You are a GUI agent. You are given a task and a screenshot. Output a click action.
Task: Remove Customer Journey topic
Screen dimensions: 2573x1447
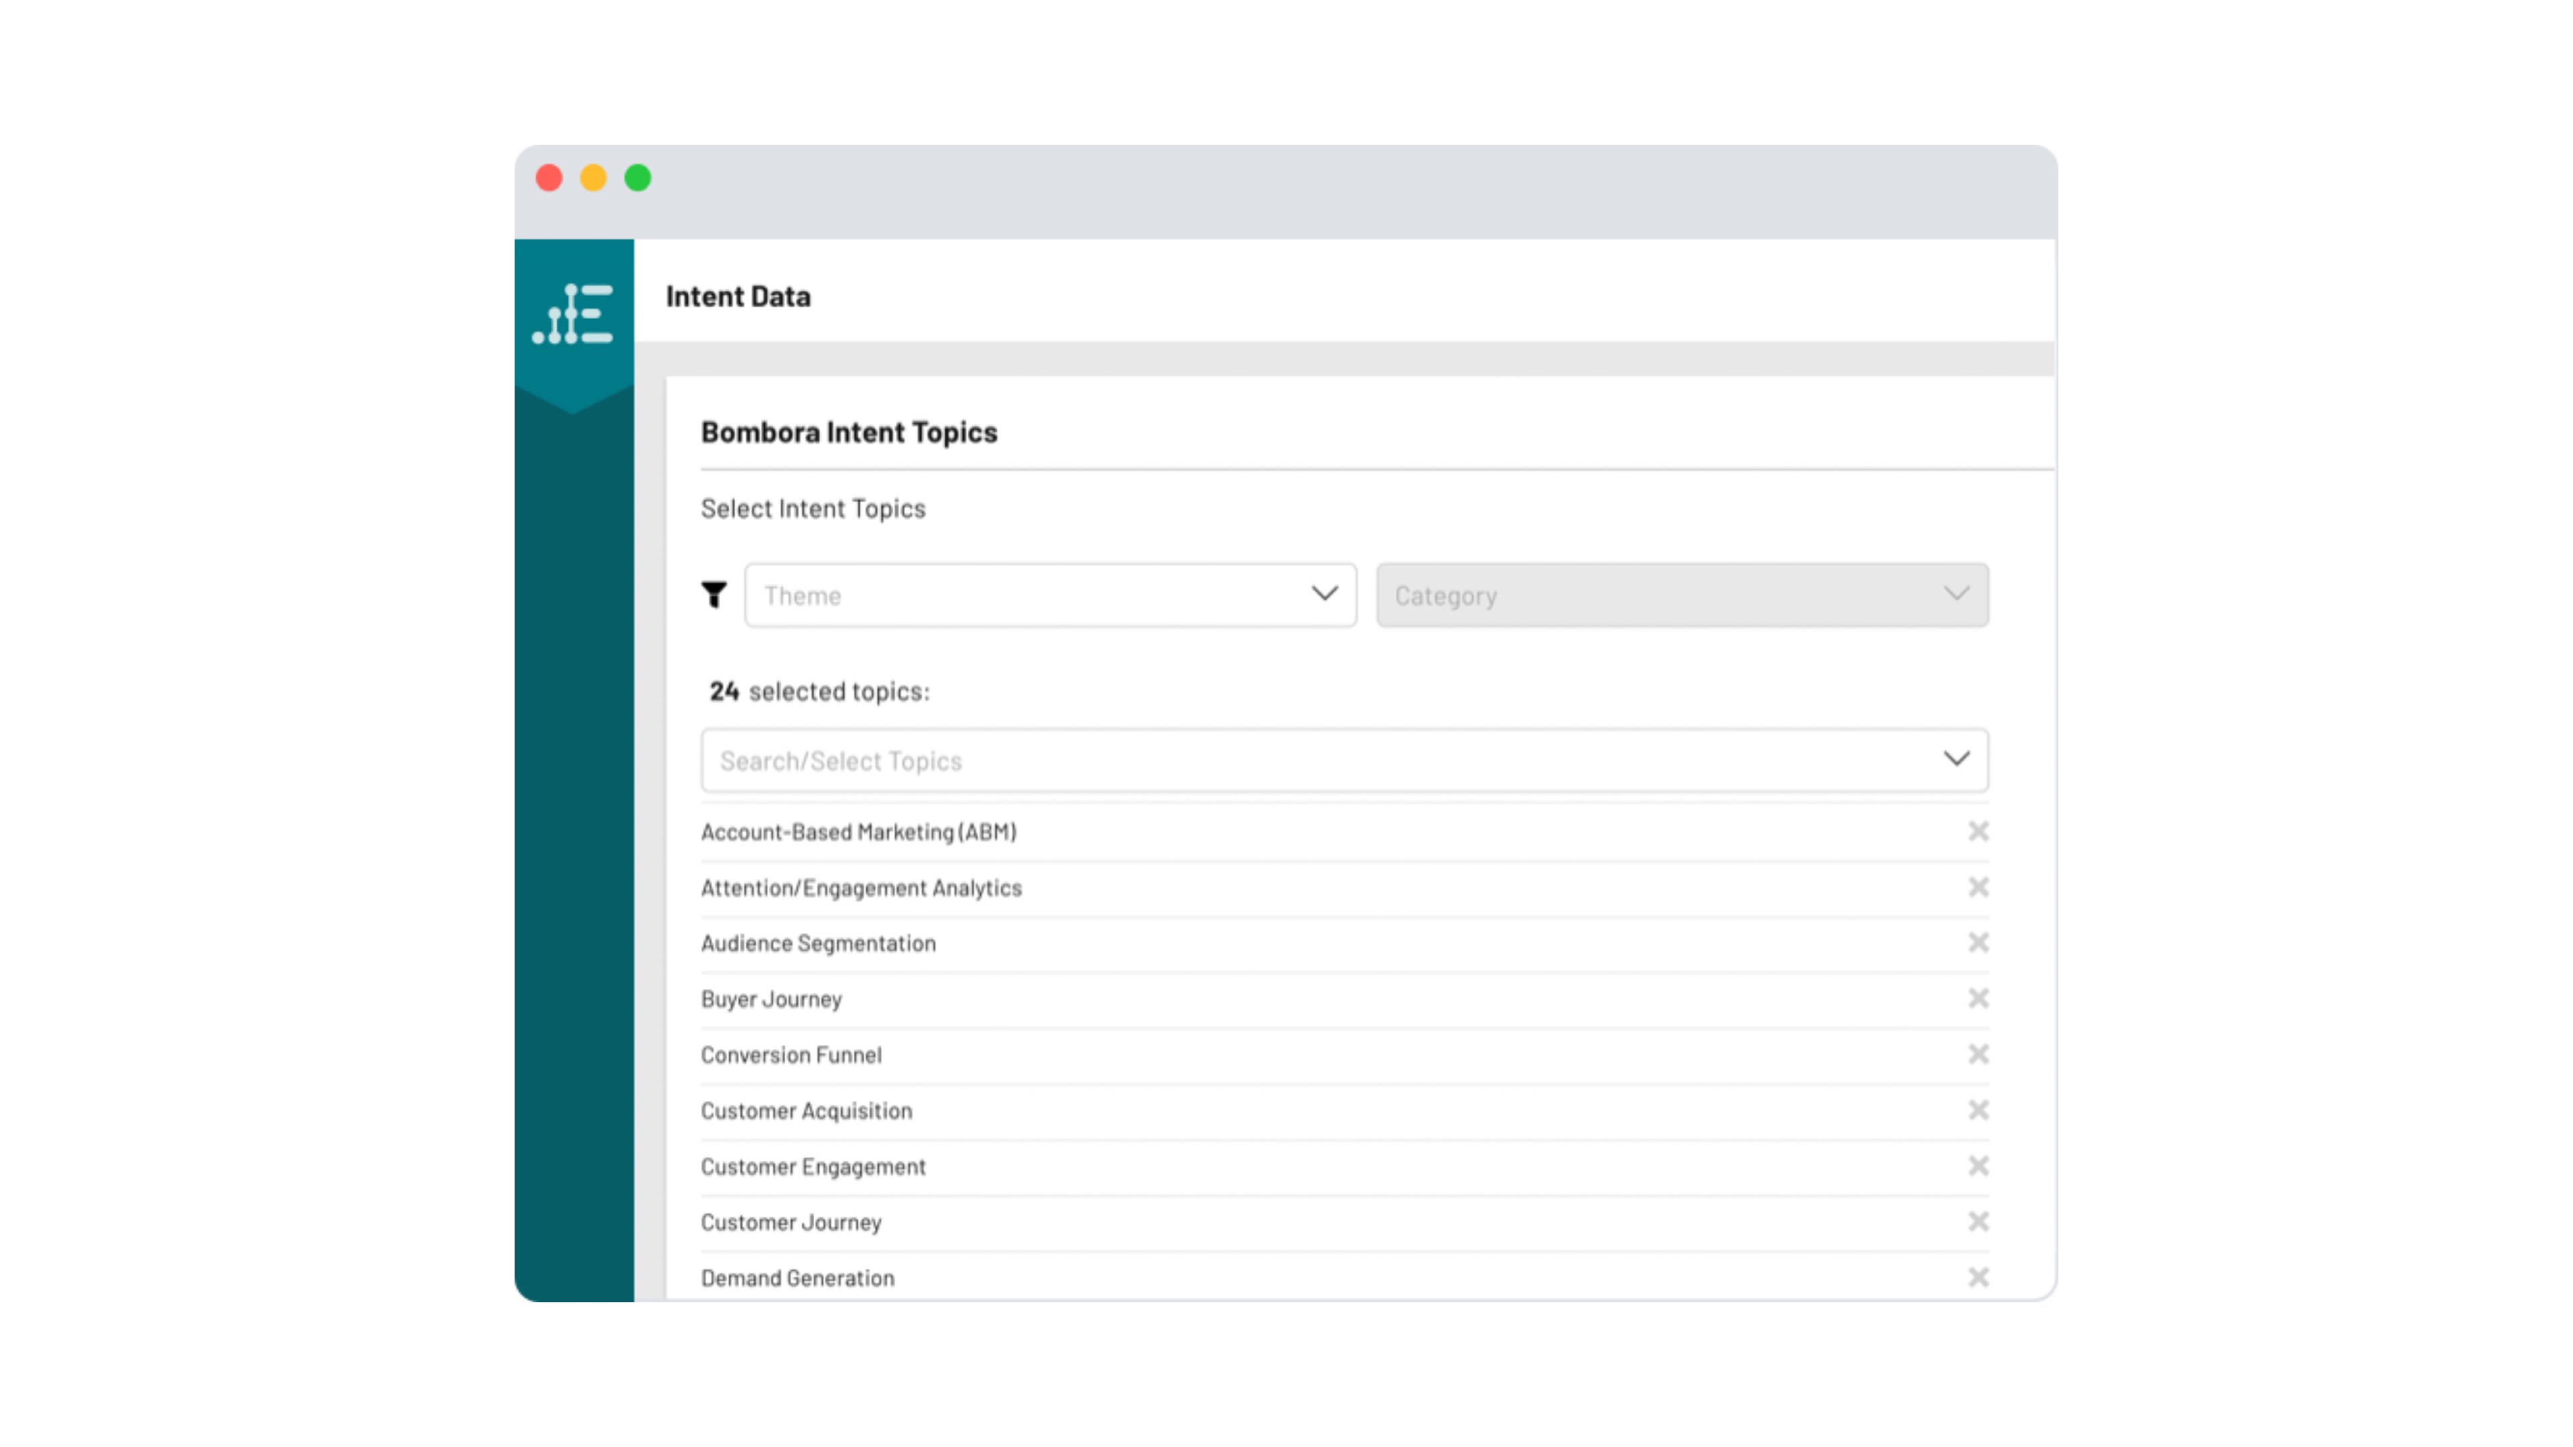point(1978,1221)
